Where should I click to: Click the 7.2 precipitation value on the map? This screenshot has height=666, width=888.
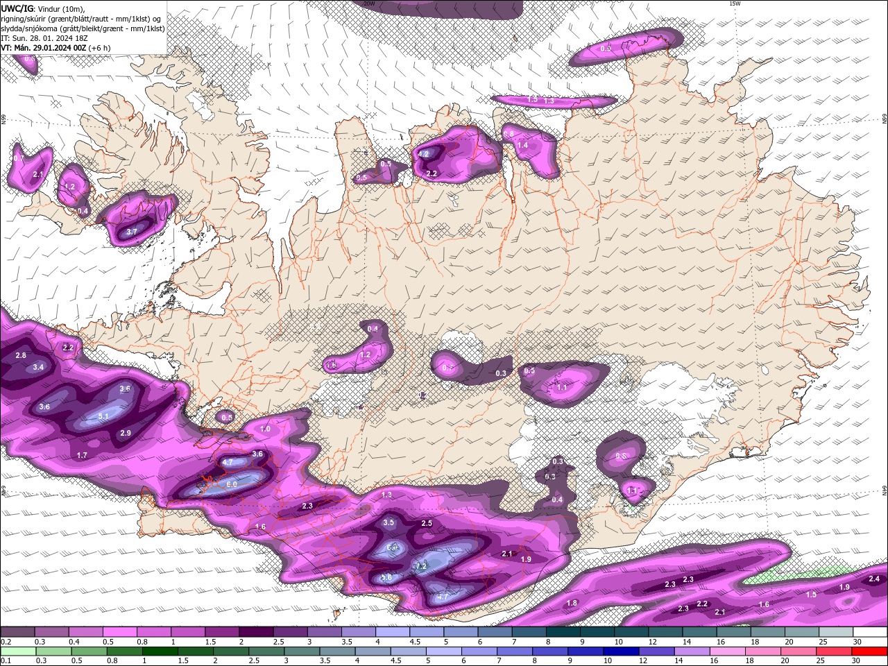tap(420, 567)
